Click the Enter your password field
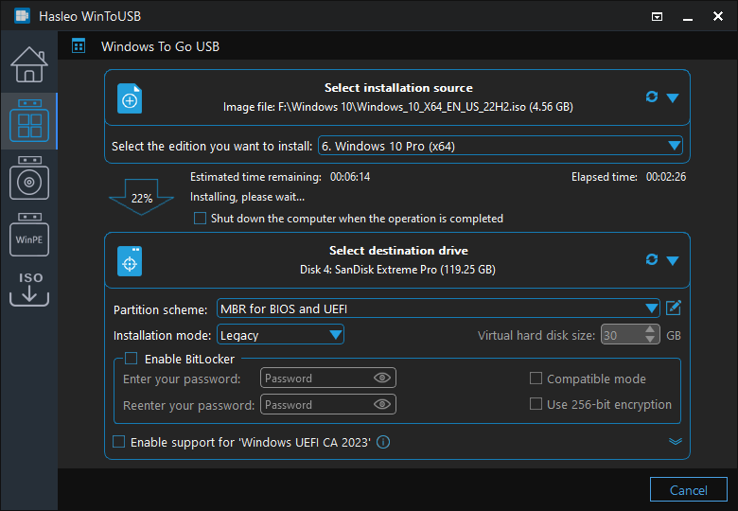The height and width of the screenshot is (511, 738). coord(328,378)
